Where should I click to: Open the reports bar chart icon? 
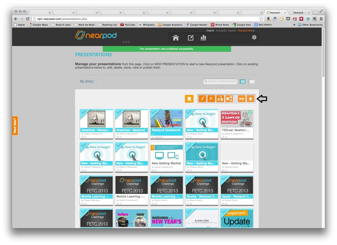click(x=203, y=38)
